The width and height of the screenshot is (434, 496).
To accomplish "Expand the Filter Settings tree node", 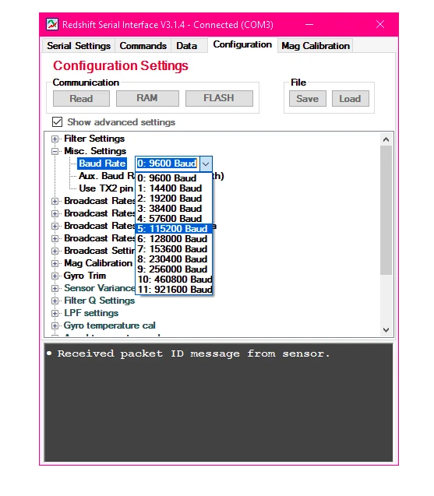I will pyautogui.click(x=55, y=139).
